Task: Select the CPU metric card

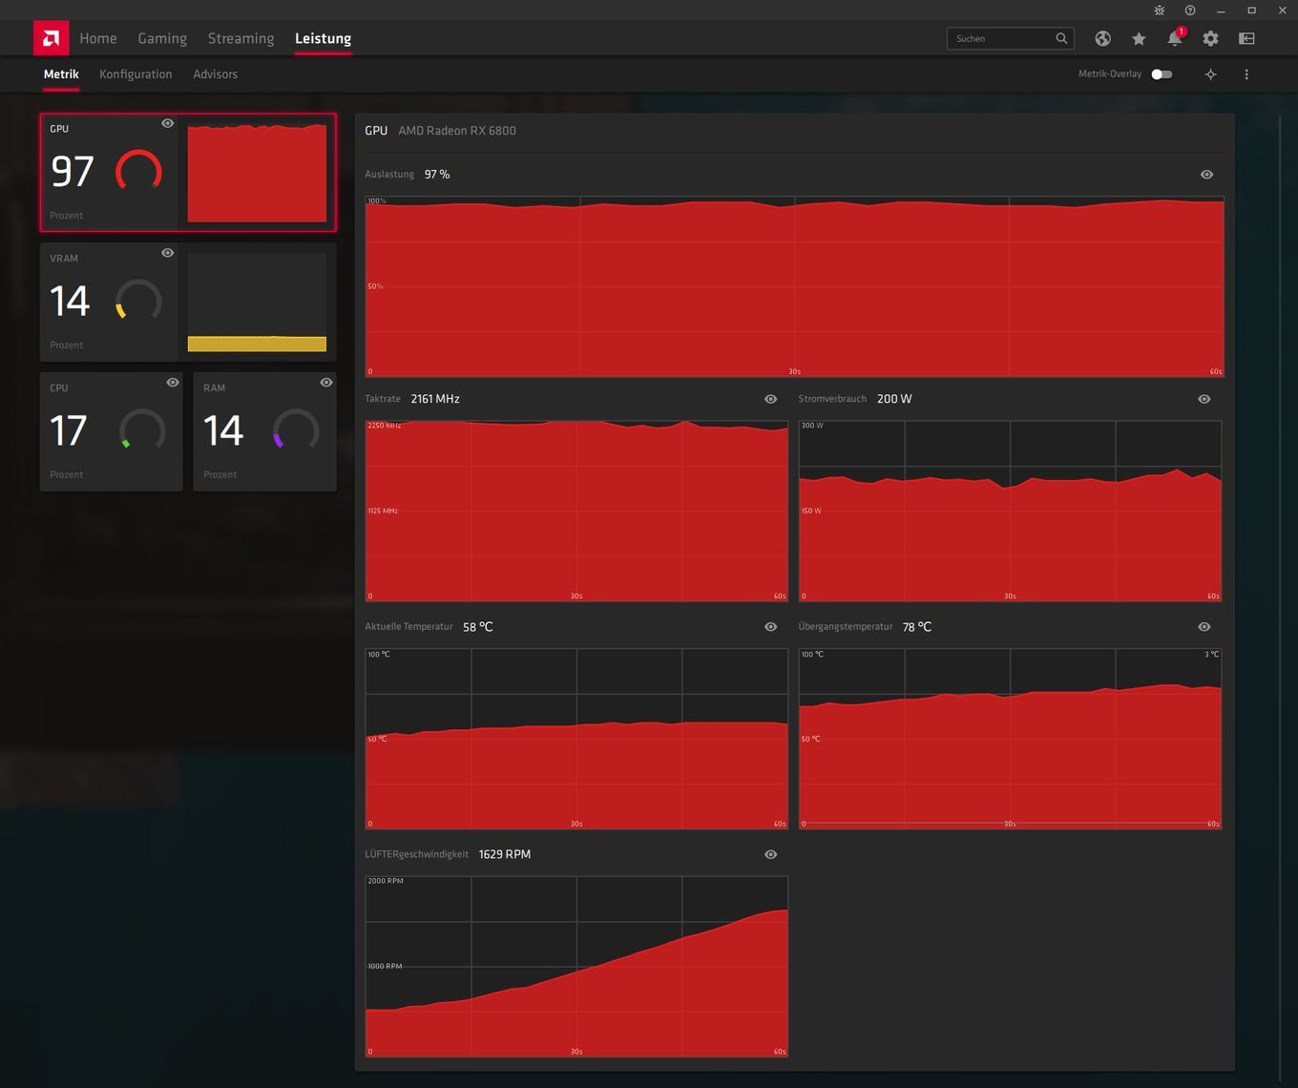Action: (x=112, y=431)
